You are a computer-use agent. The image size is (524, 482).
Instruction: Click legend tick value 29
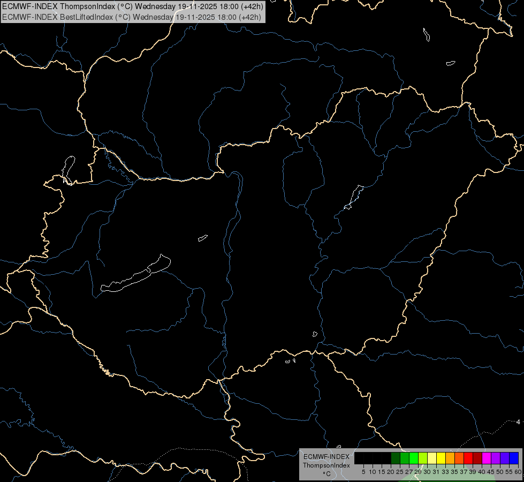(x=418, y=472)
